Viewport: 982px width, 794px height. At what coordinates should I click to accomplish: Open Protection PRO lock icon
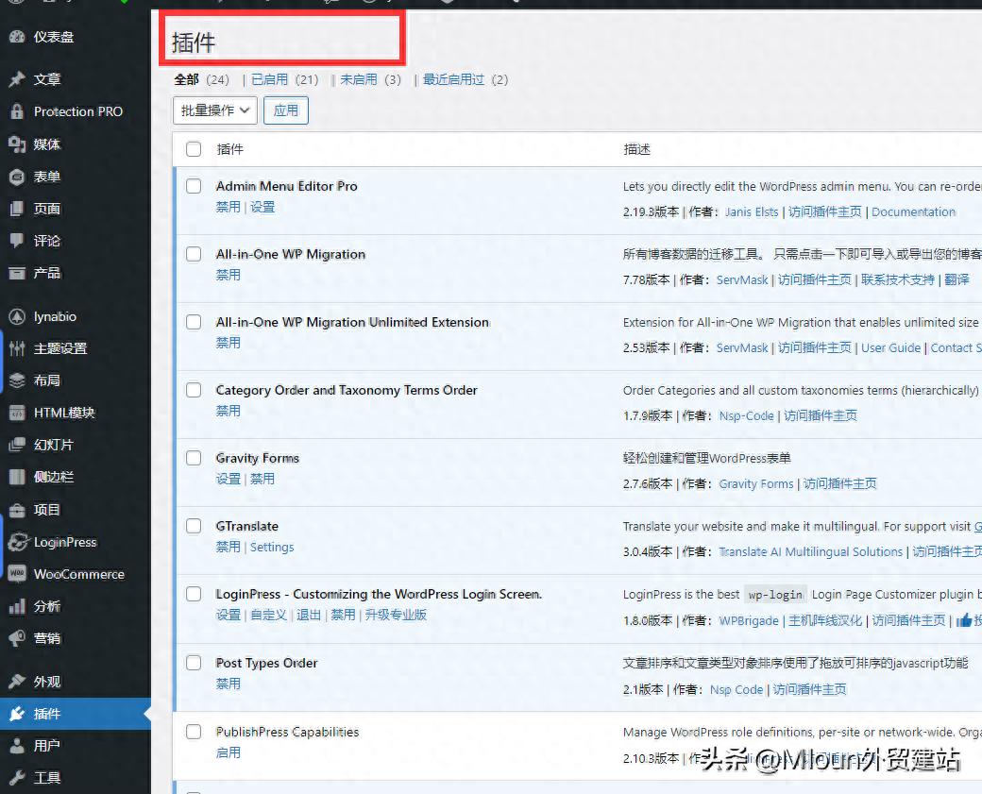(x=16, y=111)
